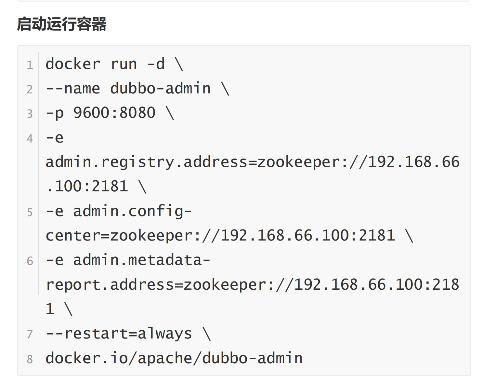Click the '.100:2181' wrapped line text

tap(87, 186)
